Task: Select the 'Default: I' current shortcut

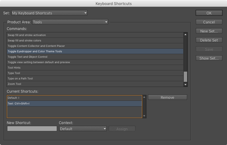Action: point(75,98)
